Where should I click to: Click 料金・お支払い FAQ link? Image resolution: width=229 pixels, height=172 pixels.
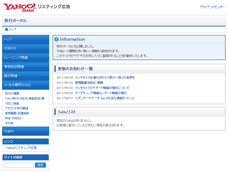pos(14,118)
